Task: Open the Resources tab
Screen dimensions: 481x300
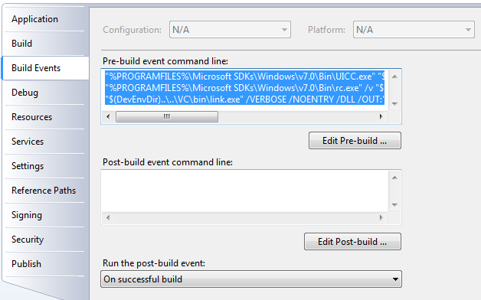Action: (44, 117)
